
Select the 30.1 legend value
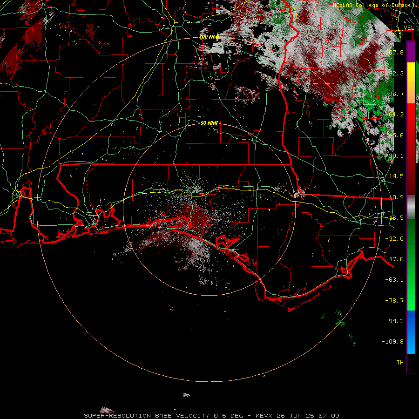396,156
